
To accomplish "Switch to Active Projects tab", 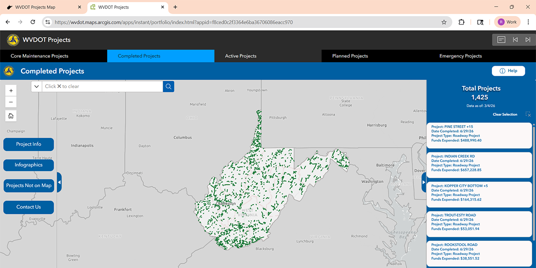I will click(x=268, y=56).
